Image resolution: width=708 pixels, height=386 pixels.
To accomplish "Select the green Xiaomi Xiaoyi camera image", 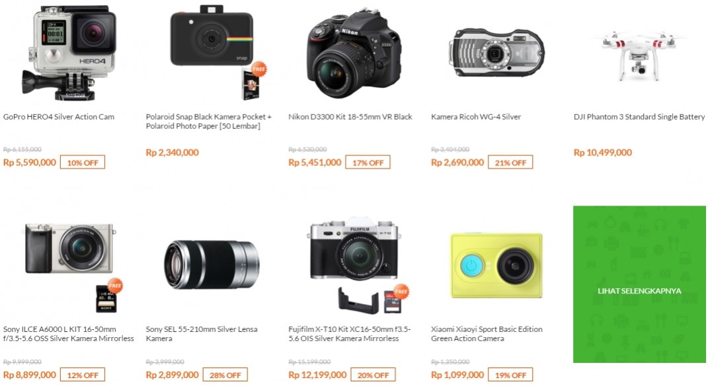I will tap(496, 266).
